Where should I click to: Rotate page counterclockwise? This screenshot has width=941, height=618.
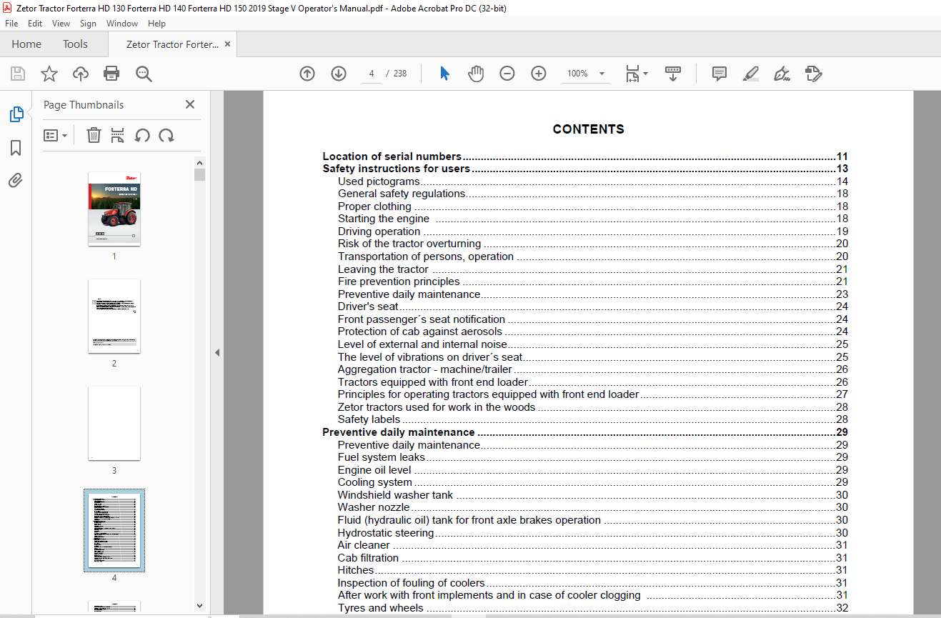142,135
